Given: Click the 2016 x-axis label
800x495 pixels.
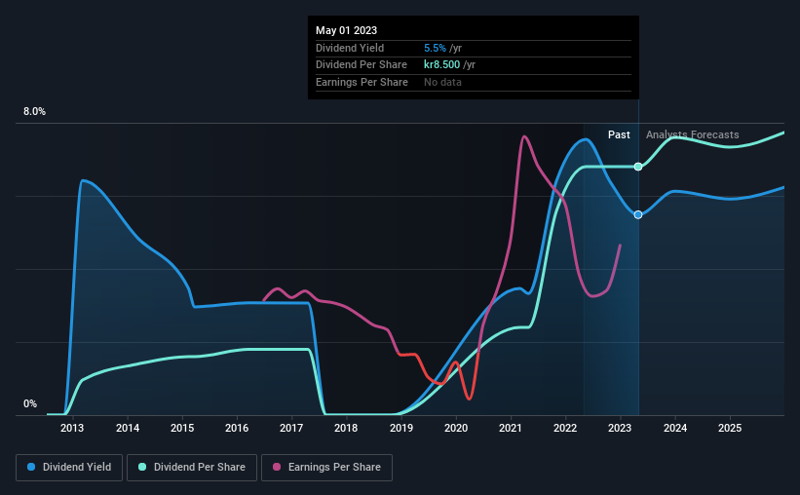Looking at the screenshot, I should click(x=237, y=428).
